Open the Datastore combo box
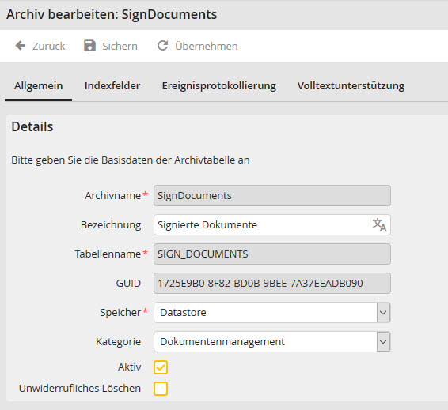 click(272, 313)
